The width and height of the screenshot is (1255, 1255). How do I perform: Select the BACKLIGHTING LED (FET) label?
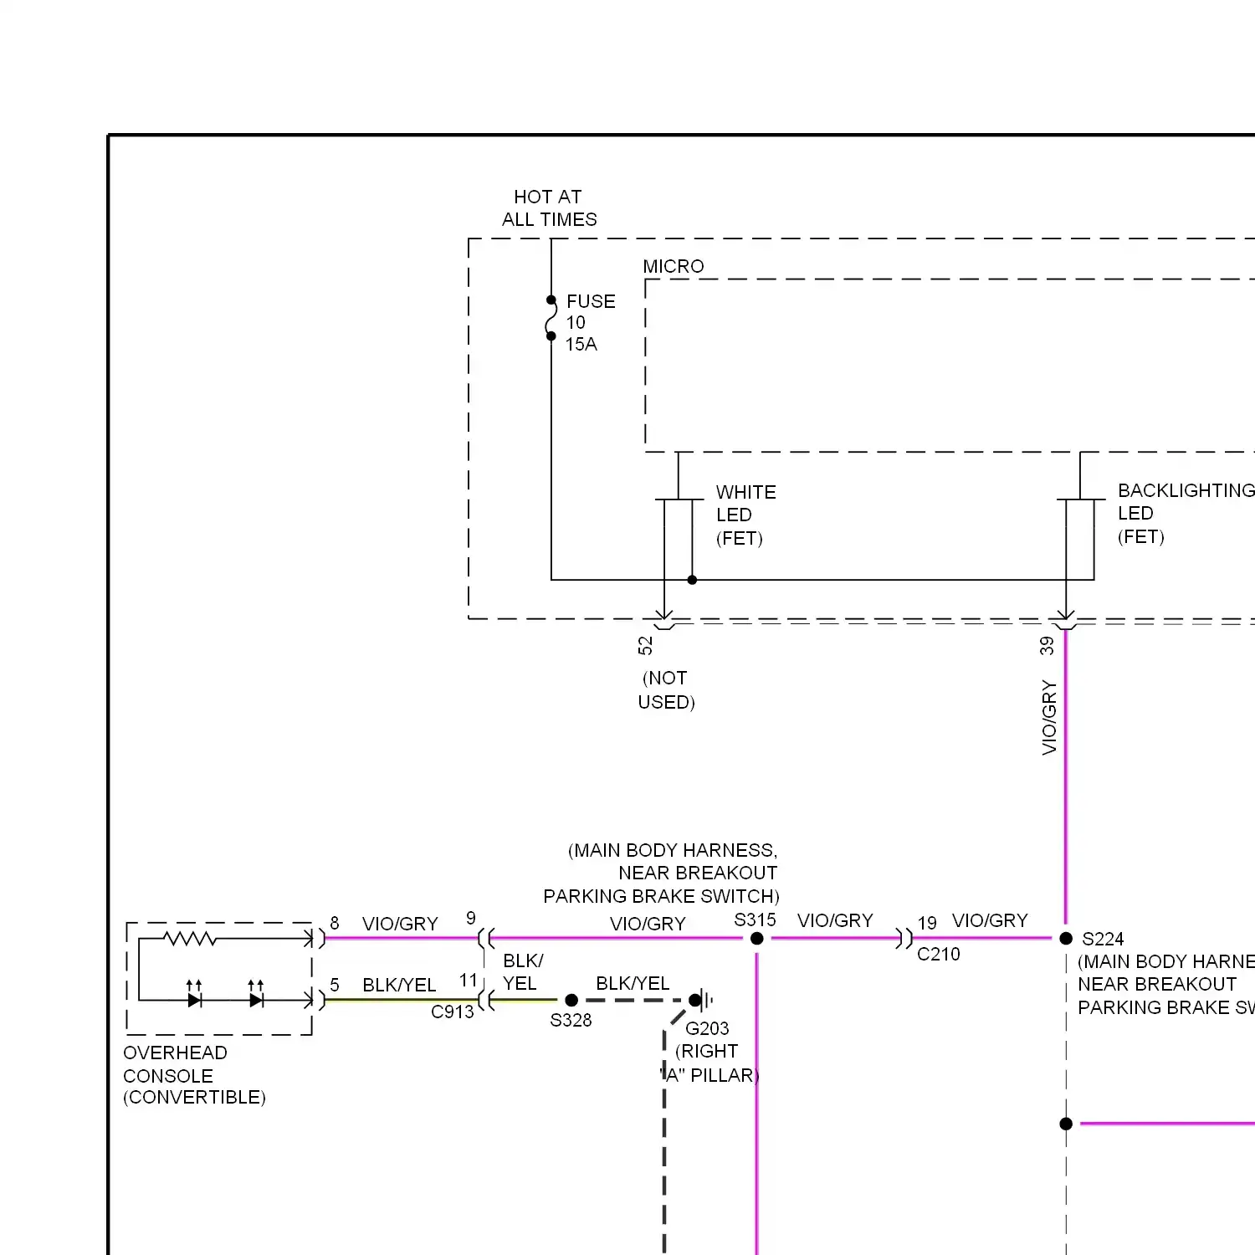point(1186,513)
